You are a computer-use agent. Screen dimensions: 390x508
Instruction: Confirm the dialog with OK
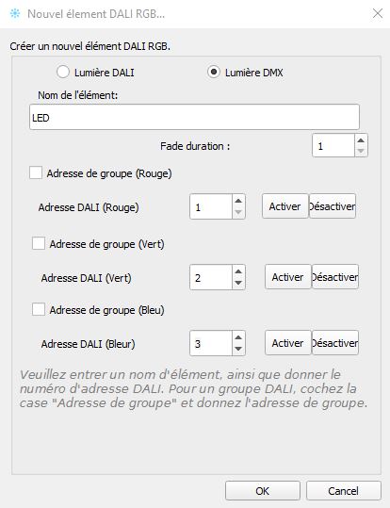click(x=263, y=491)
